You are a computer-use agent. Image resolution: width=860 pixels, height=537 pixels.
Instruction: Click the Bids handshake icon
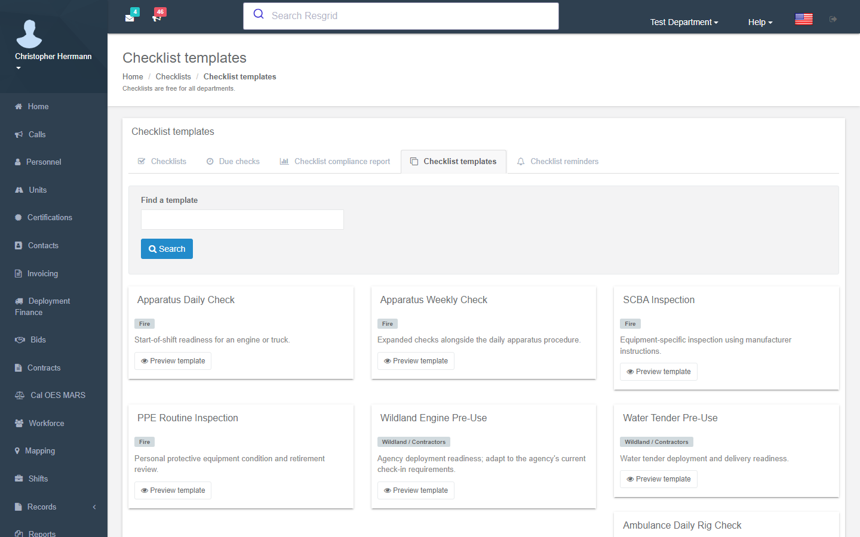click(x=20, y=340)
